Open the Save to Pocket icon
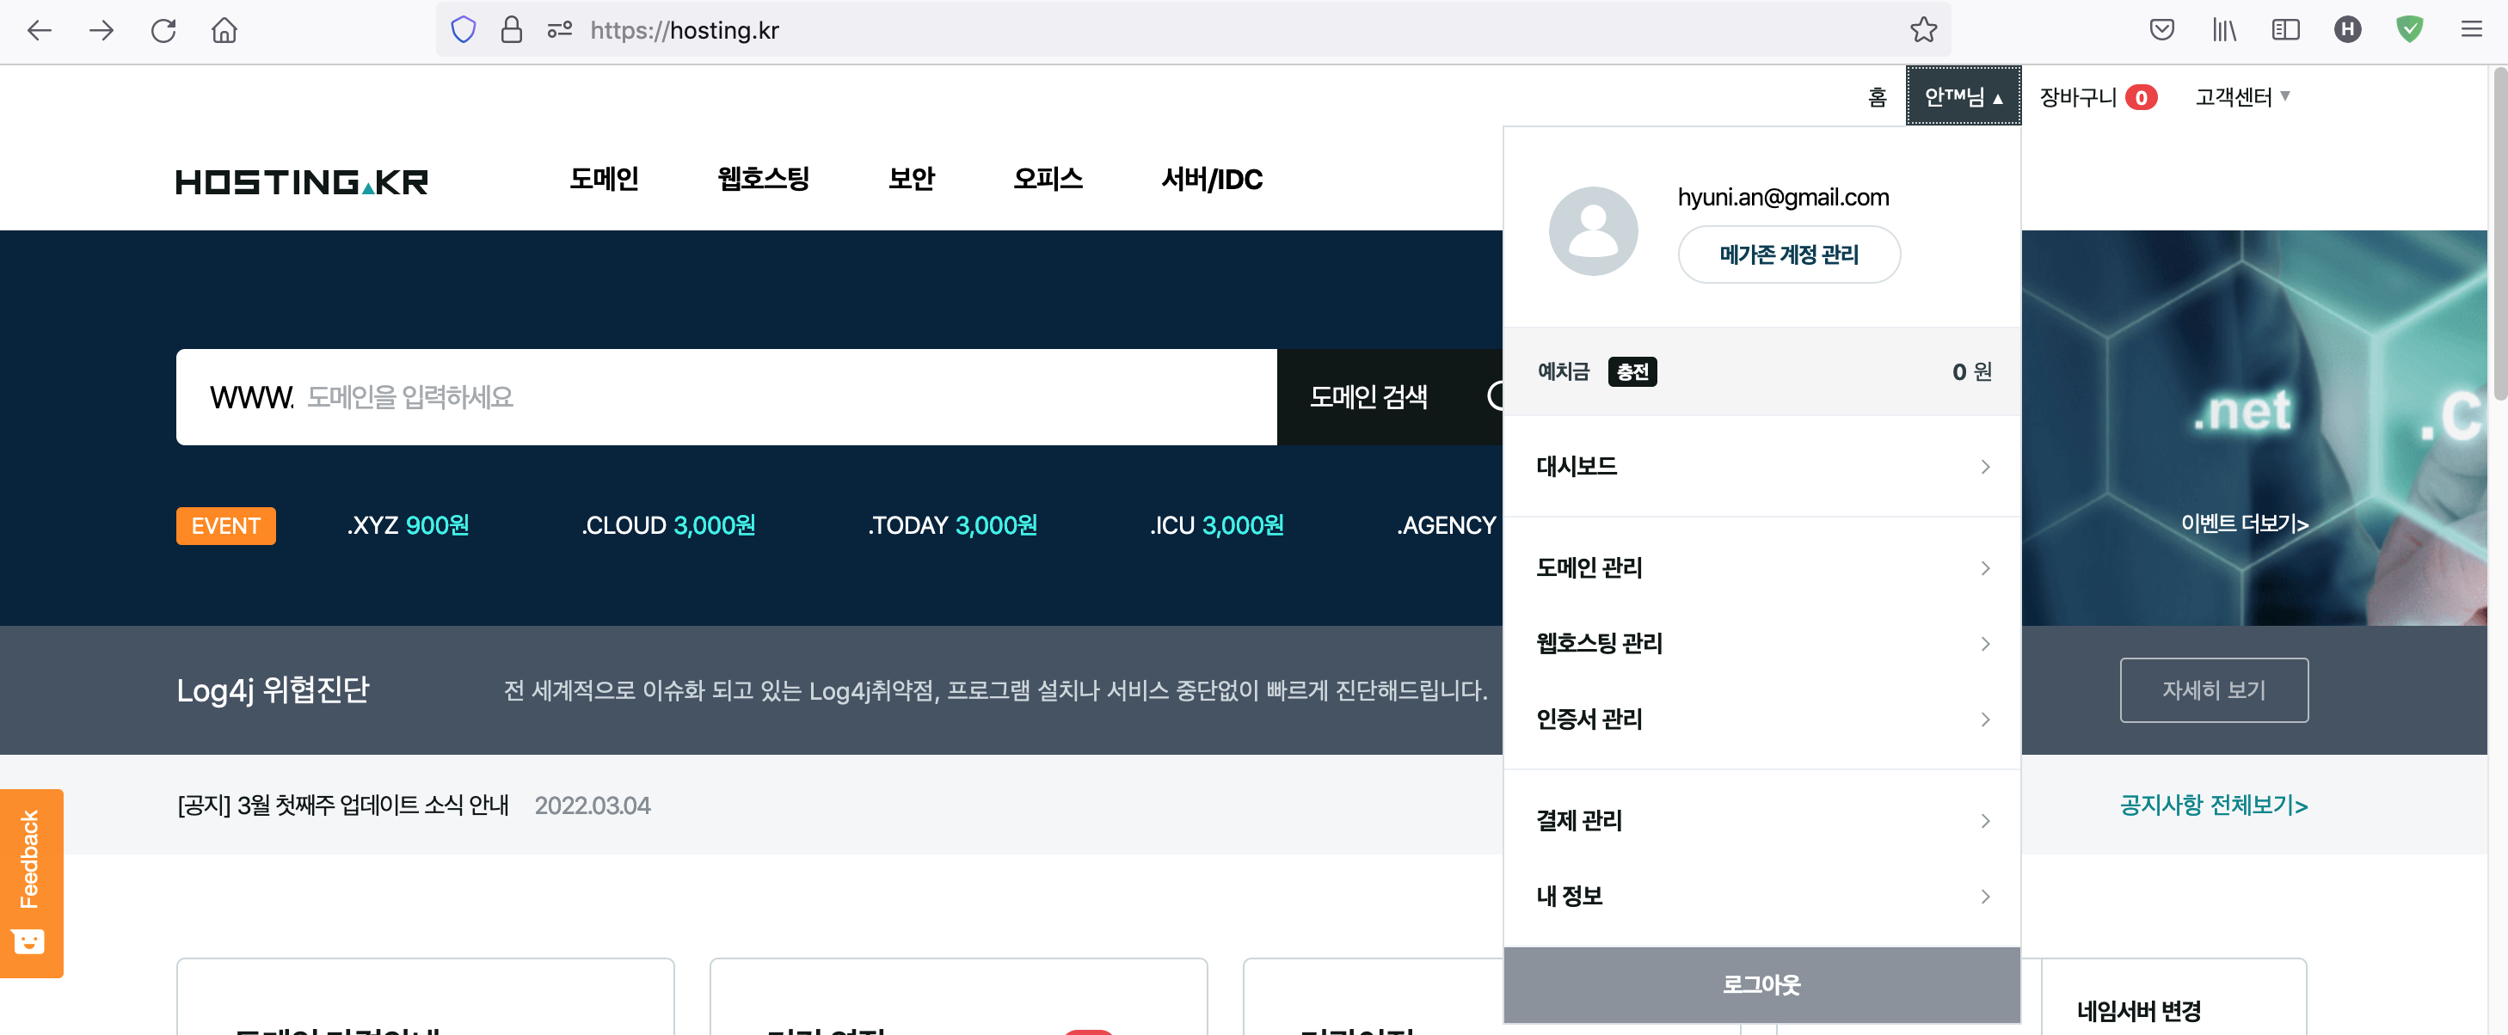Screen dimensions: 2508x1035 [2161, 30]
